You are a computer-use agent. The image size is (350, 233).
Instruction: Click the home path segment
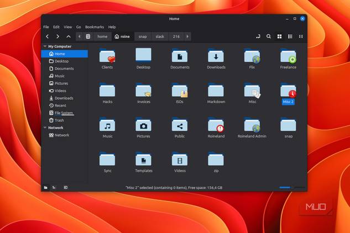pos(102,36)
